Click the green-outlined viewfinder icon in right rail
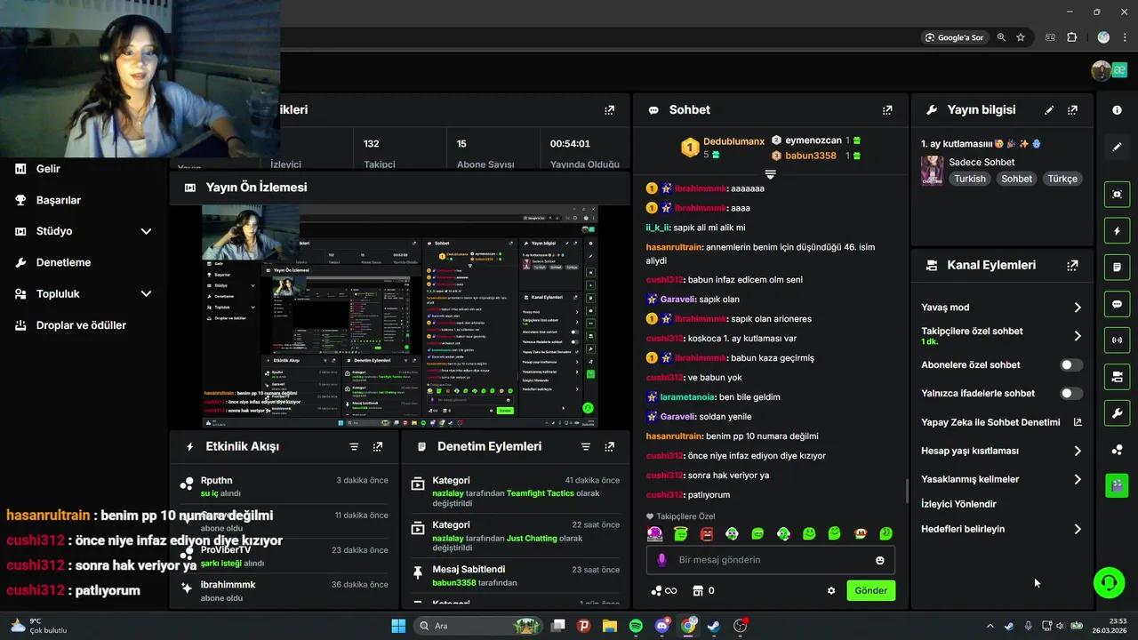The image size is (1138, 640). pos(1117,194)
